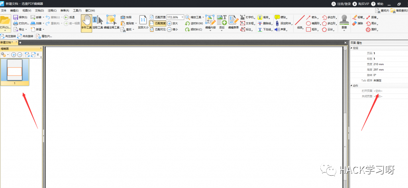Select page 1 thumbnail in sidebar
Image resolution: width=408 pixels, height=188 pixels.
[15, 71]
